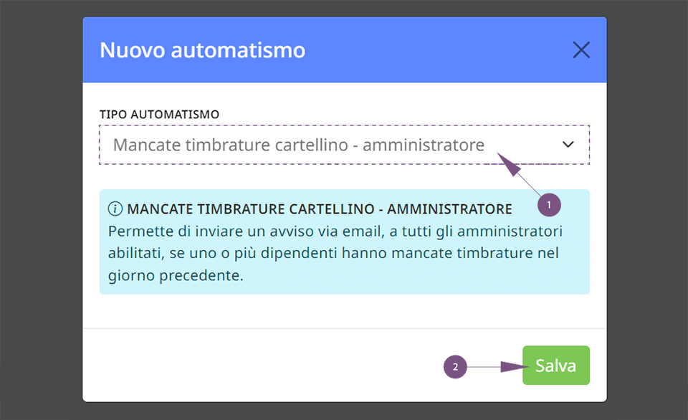
Task: Click the word 'amministratore' in the dropdown
Action: pyautogui.click(x=424, y=145)
